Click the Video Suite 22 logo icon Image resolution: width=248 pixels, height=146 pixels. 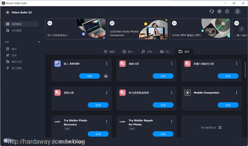[x=8, y=12]
